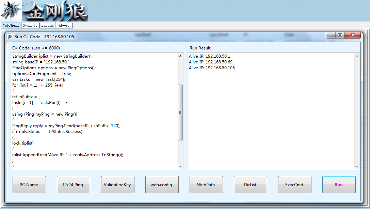This screenshot has height=209, width=371.
Task: Maximize the Run C# Code window
Action: (340, 35)
